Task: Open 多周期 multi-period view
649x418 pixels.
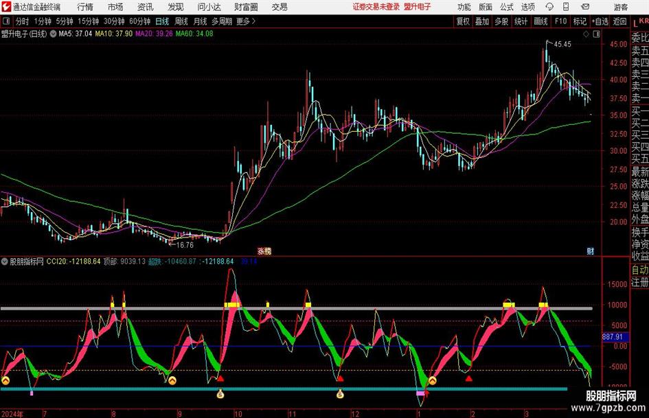Action: tap(222, 21)
